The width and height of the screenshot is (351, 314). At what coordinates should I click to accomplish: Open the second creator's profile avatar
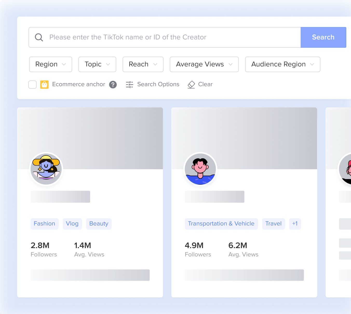pos(200,169)
